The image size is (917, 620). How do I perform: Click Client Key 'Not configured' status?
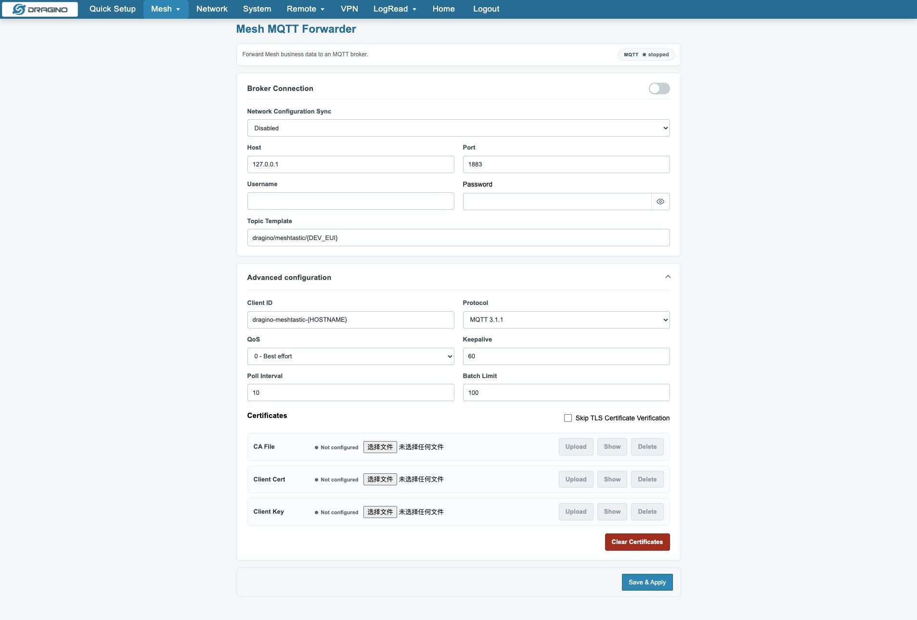pos(336,512)
